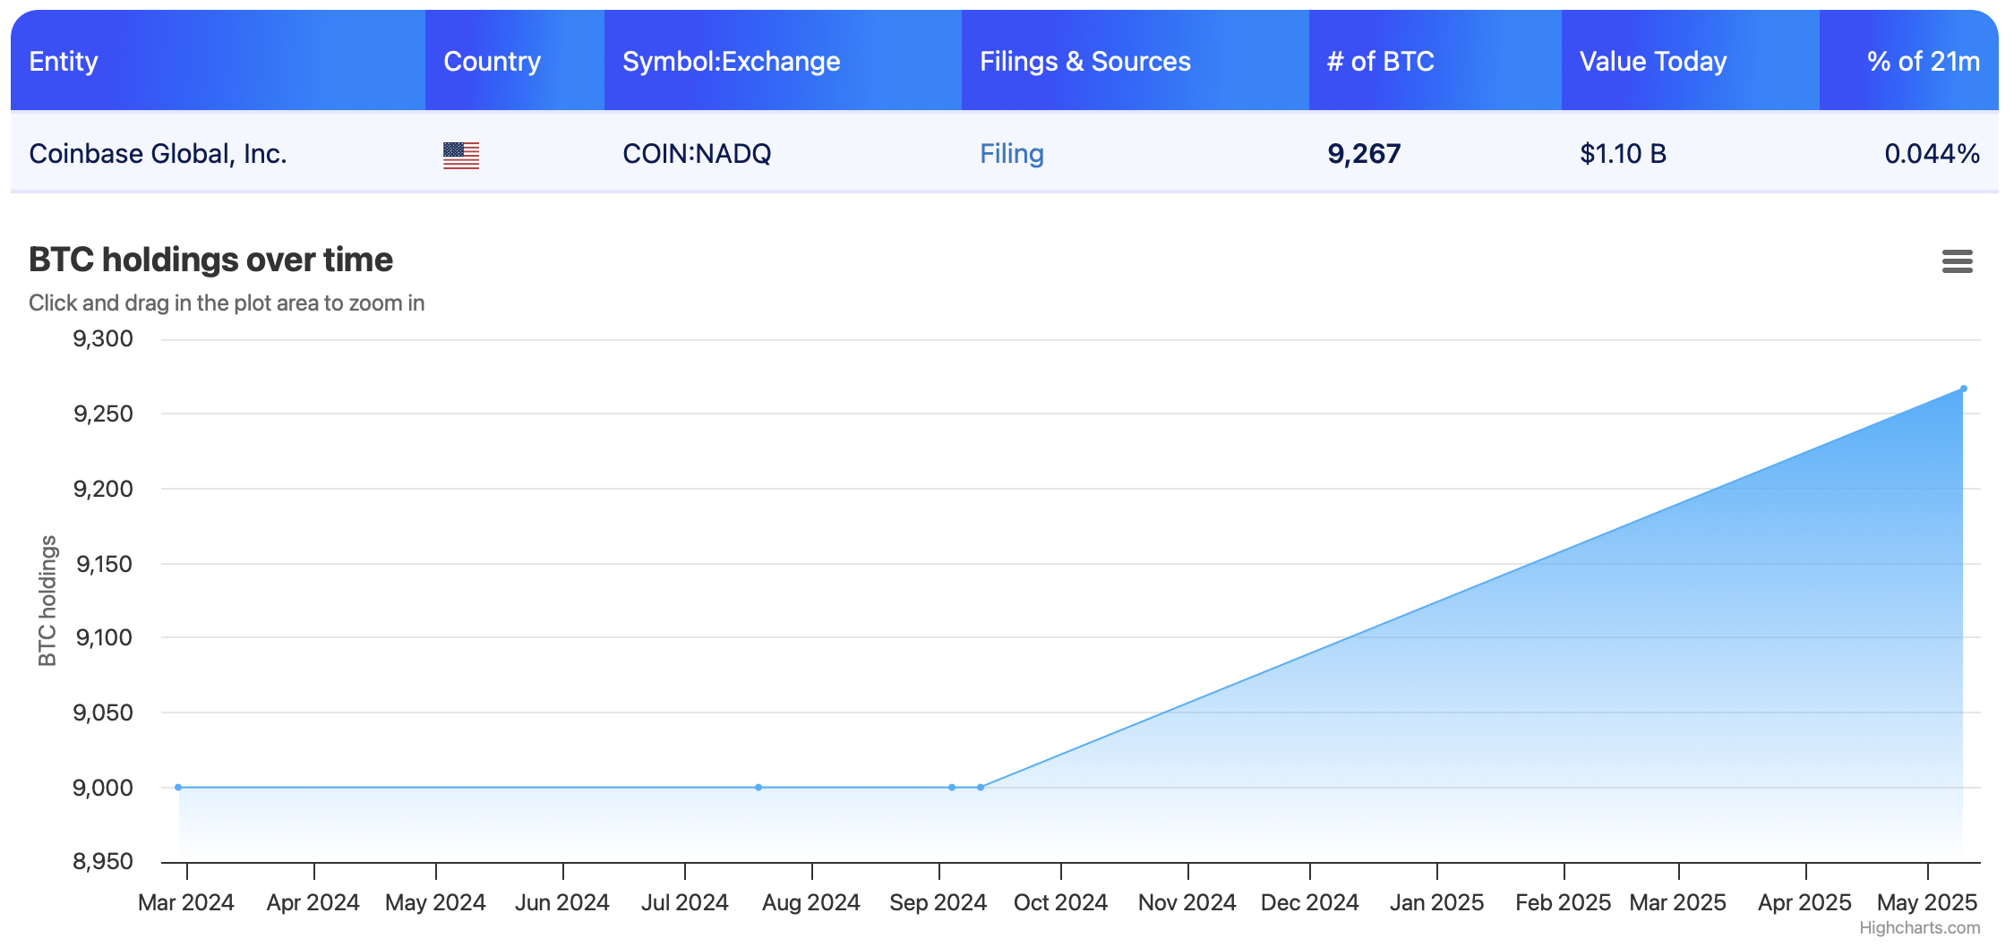Select the % of 21m column header
The height and width of the screenshot is (947, 2014).
1909,61
